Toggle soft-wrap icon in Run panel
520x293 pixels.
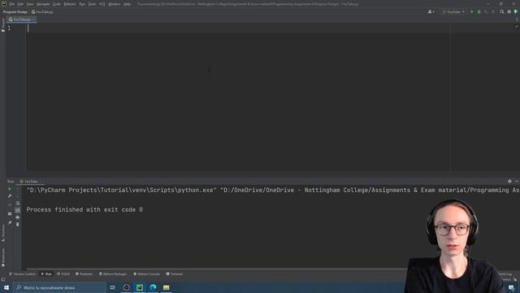coord(18,203)
